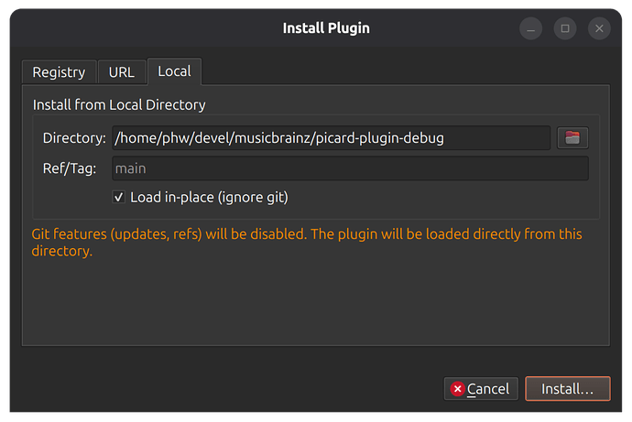Cancel the plugin installation

tap(481, 389)
